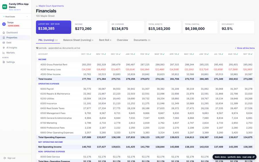Click Show all line items
The height and width of the screenshot is (162, 259).
[x=245, y=48]
